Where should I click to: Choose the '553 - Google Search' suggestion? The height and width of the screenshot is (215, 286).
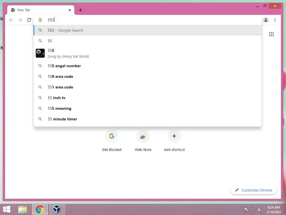[x=147, y=30]
